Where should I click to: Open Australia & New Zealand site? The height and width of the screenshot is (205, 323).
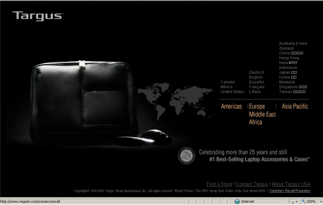pos(293,46)
